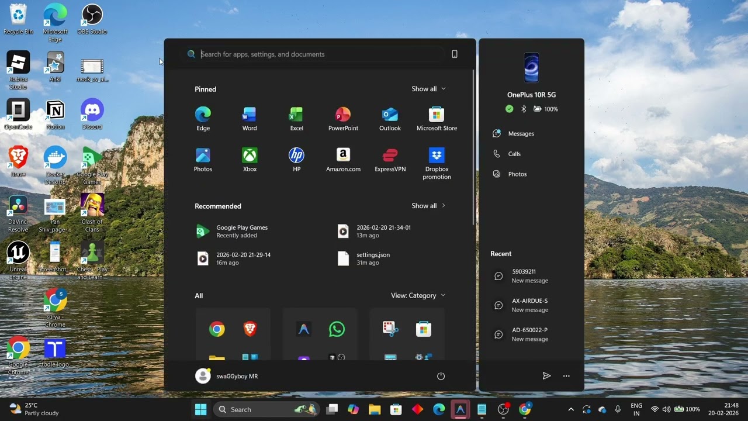
Task: Open Photos in the phone panel
Action: 510,174
